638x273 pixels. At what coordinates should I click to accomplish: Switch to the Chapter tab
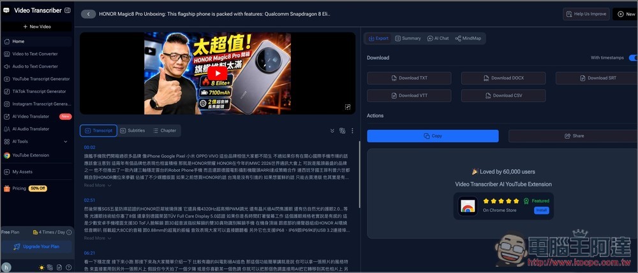pos(165,130)
